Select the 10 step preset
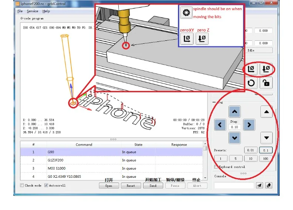Viewport: 293px width, 210px height. coord(250,159)
